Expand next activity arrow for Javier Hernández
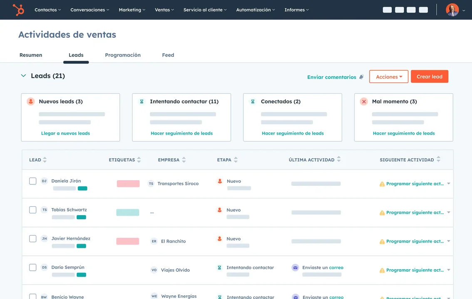 point(449,241)
